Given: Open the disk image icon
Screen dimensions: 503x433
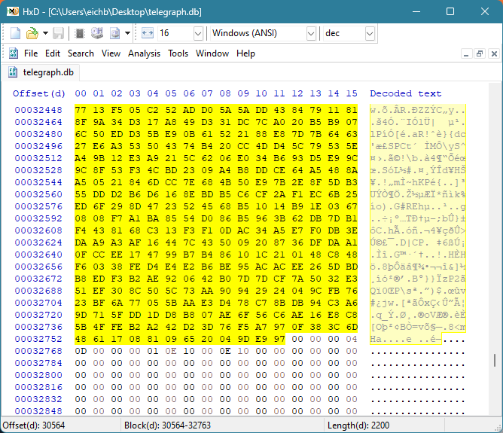Looking at the screenshot, I should tap(114, 33).
